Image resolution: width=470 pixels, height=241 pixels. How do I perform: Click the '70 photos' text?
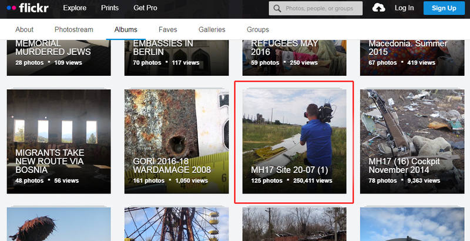147,63
